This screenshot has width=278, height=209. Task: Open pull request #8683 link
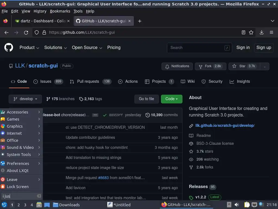click(103, 178)
